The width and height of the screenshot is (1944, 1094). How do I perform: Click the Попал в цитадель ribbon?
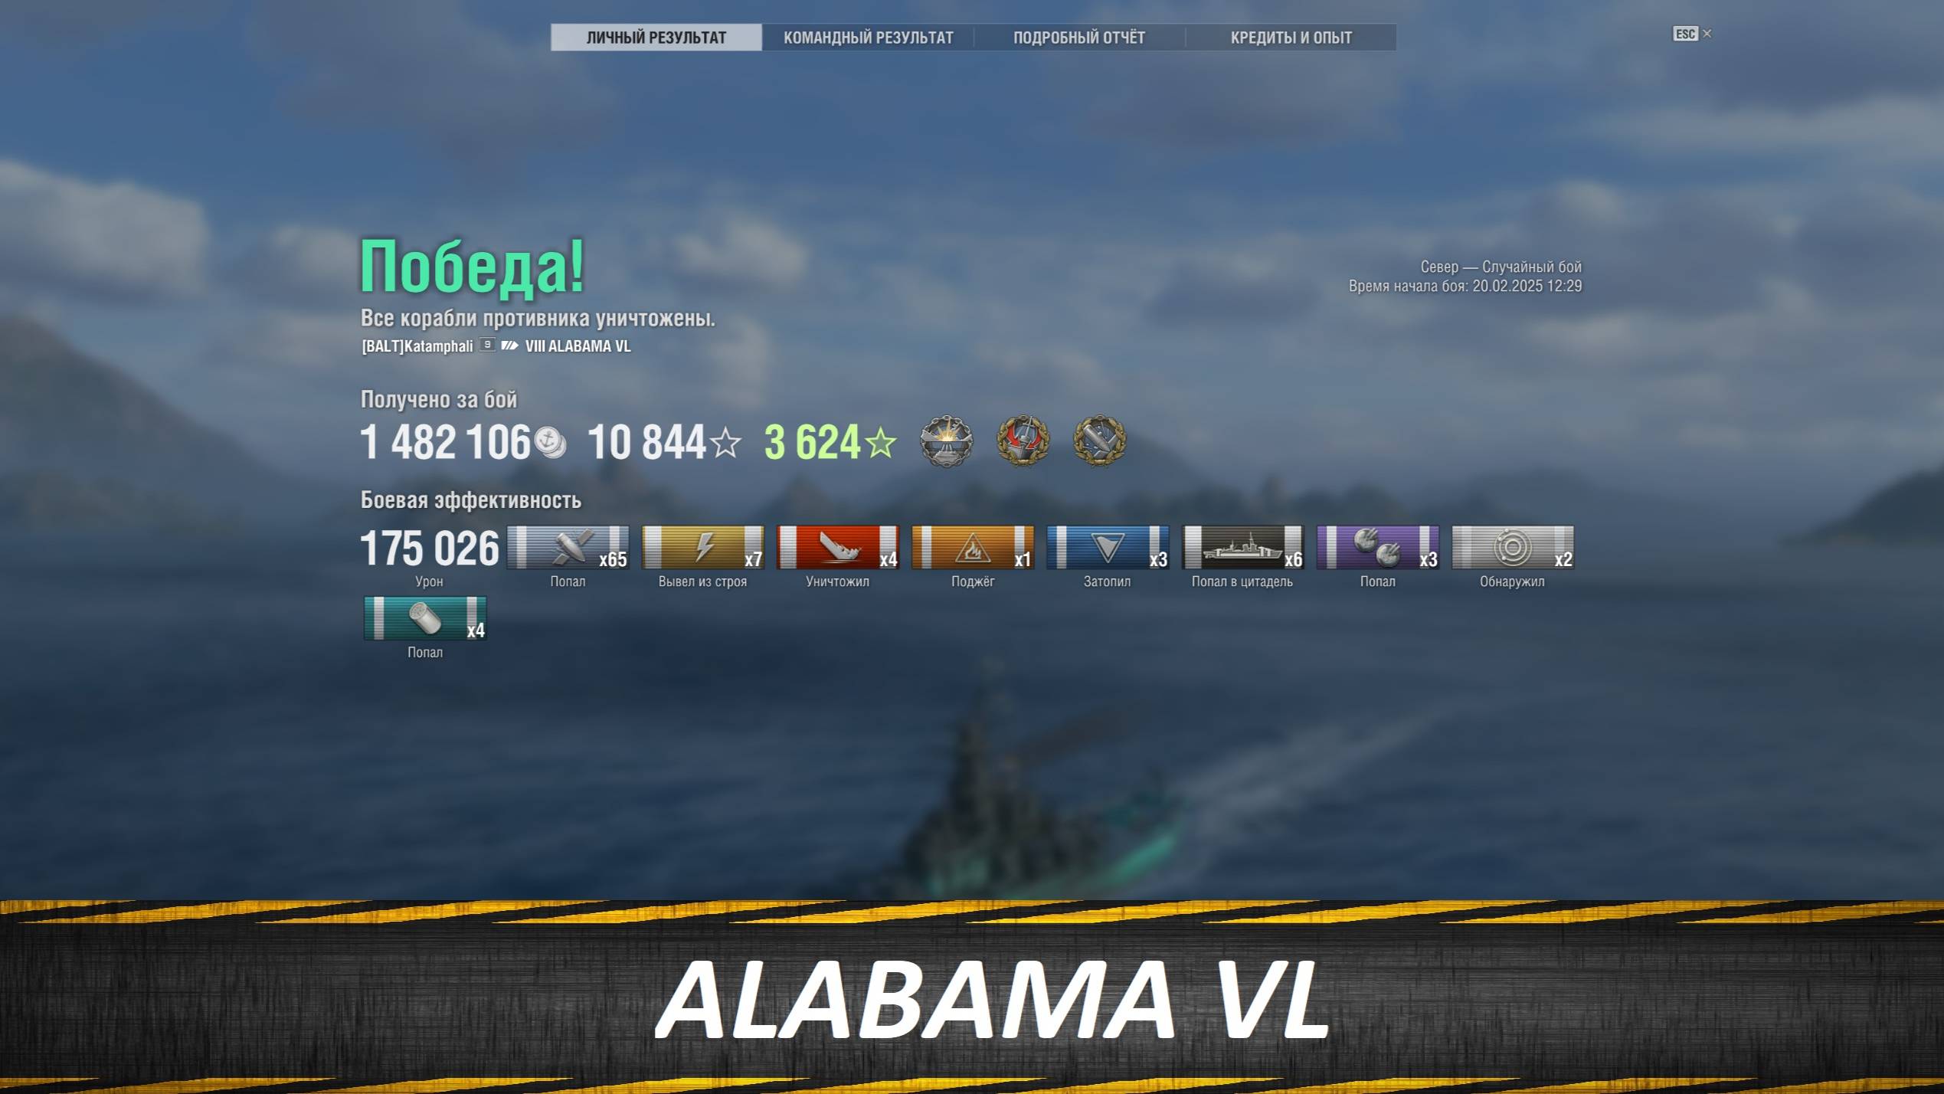coord(1242,547)
